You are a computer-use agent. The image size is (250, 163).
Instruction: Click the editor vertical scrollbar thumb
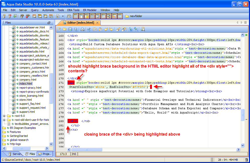(242, 115)
